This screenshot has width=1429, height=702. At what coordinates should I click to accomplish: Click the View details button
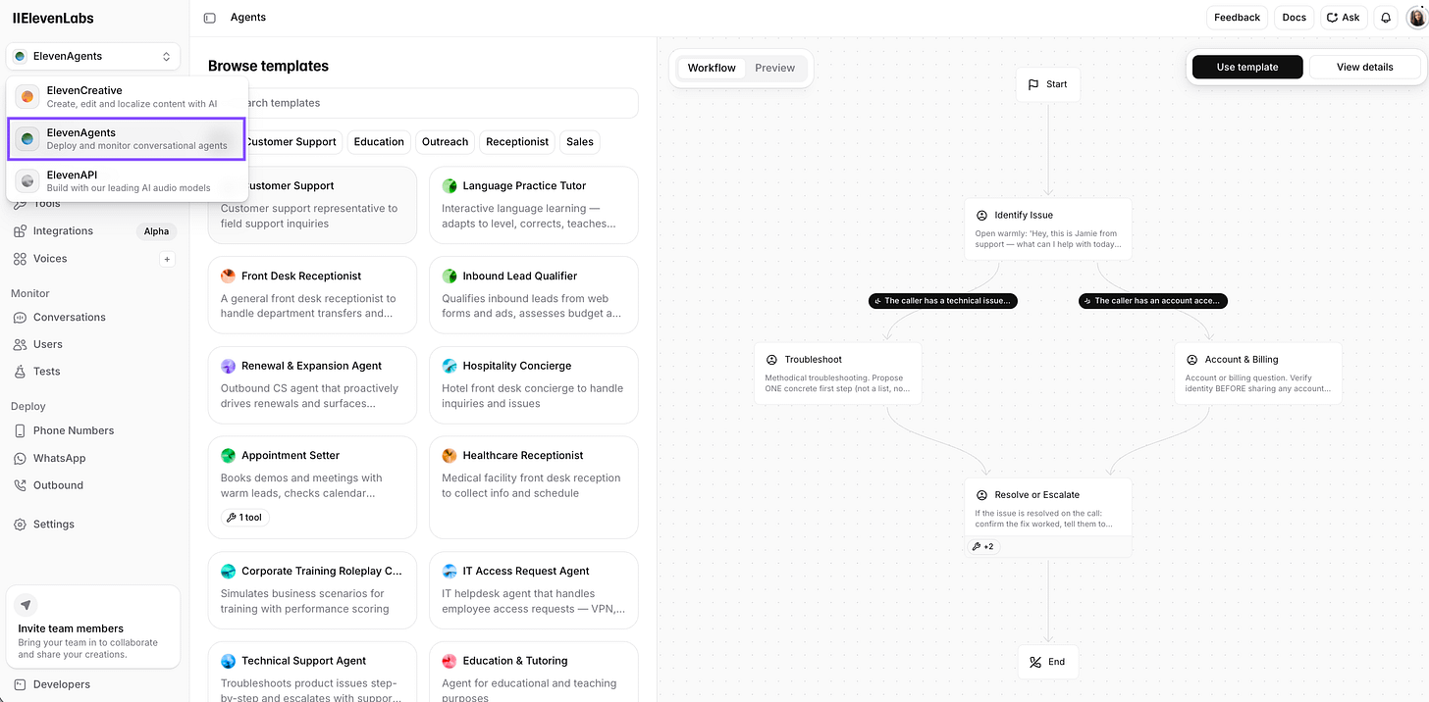1364,67
